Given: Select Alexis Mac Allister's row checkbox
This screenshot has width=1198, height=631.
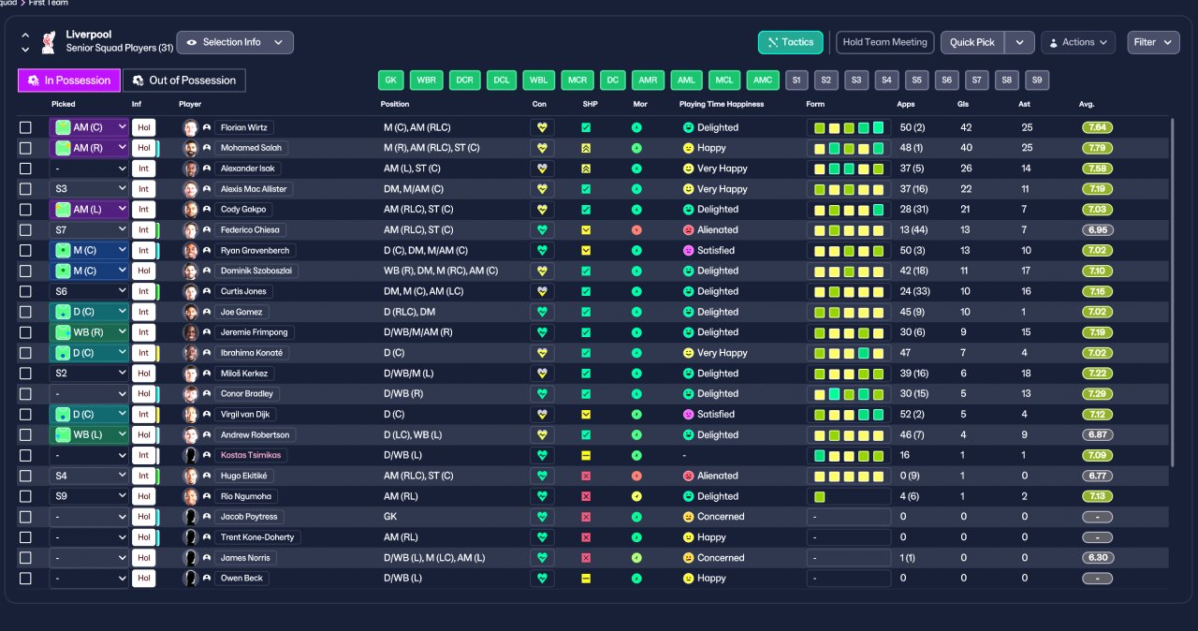Looking at the screenshot, I should click(25, 189).
